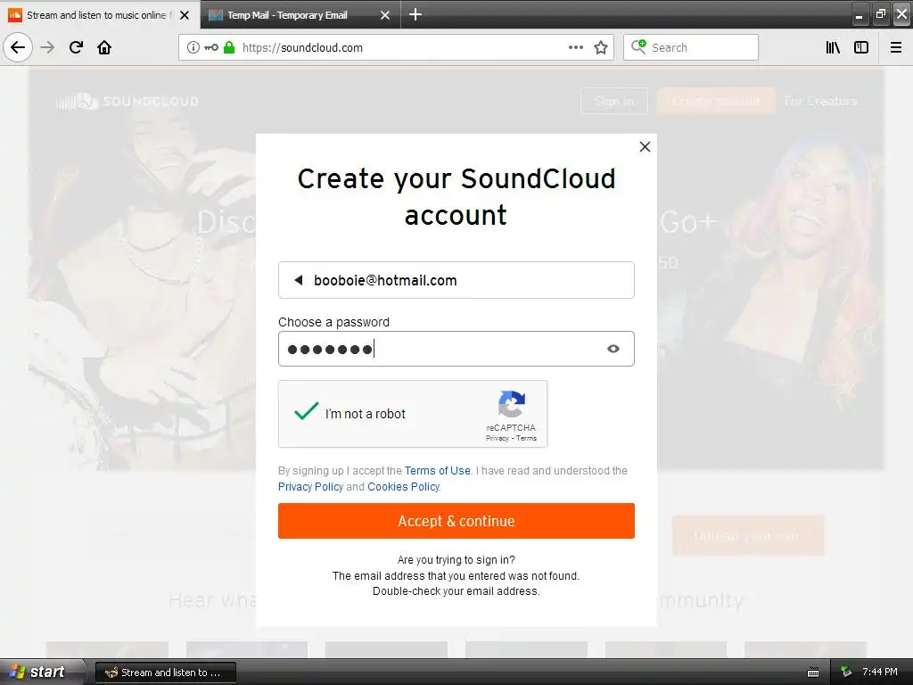Screen dimensions: 913x685
Task: Click the green padlock security icon
Action: (229, 47)
